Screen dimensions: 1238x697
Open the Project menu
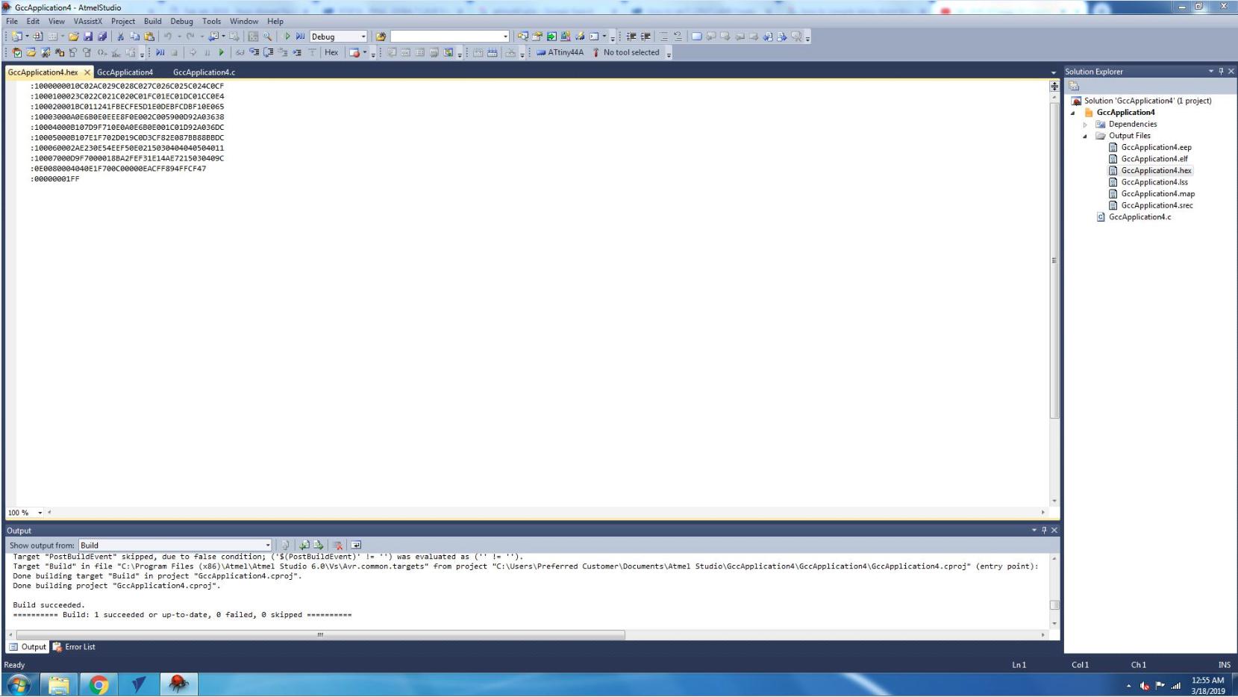123,22
